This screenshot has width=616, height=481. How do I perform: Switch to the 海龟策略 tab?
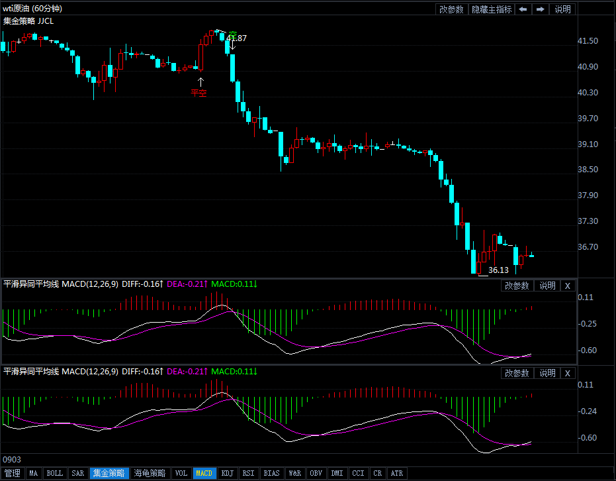150,473
